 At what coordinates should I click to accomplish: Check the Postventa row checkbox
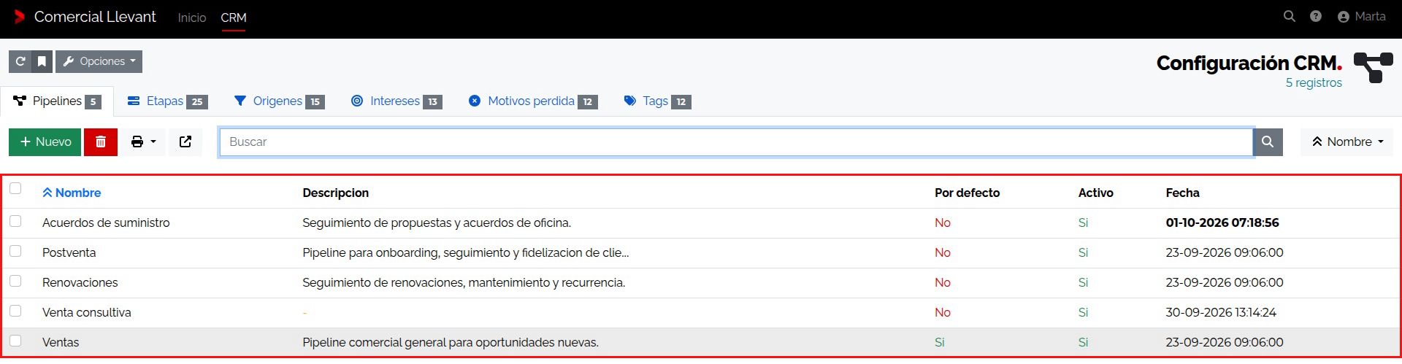click(x=15, y=251)
